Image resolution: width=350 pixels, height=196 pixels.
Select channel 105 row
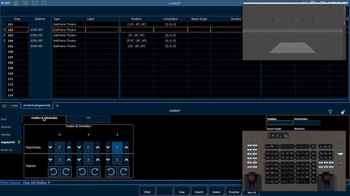point(17,46)
